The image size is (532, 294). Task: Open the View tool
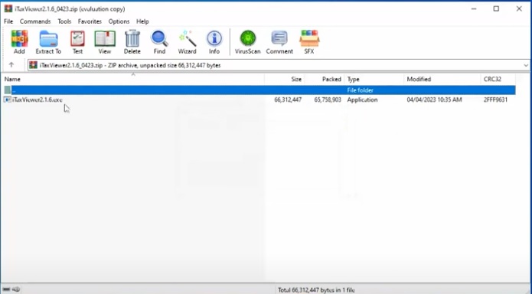coord(105,42)
